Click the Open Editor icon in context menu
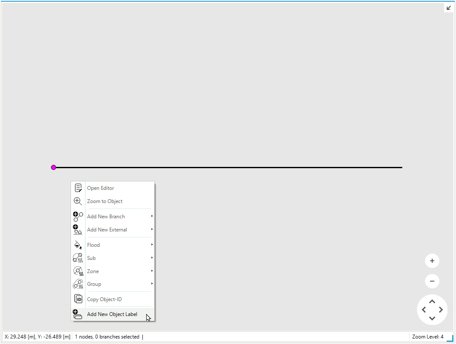The image size is (456, 344). pyautogui.click(x=78, y=188)
